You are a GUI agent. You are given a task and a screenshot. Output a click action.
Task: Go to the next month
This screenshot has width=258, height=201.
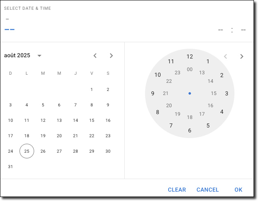111,56
